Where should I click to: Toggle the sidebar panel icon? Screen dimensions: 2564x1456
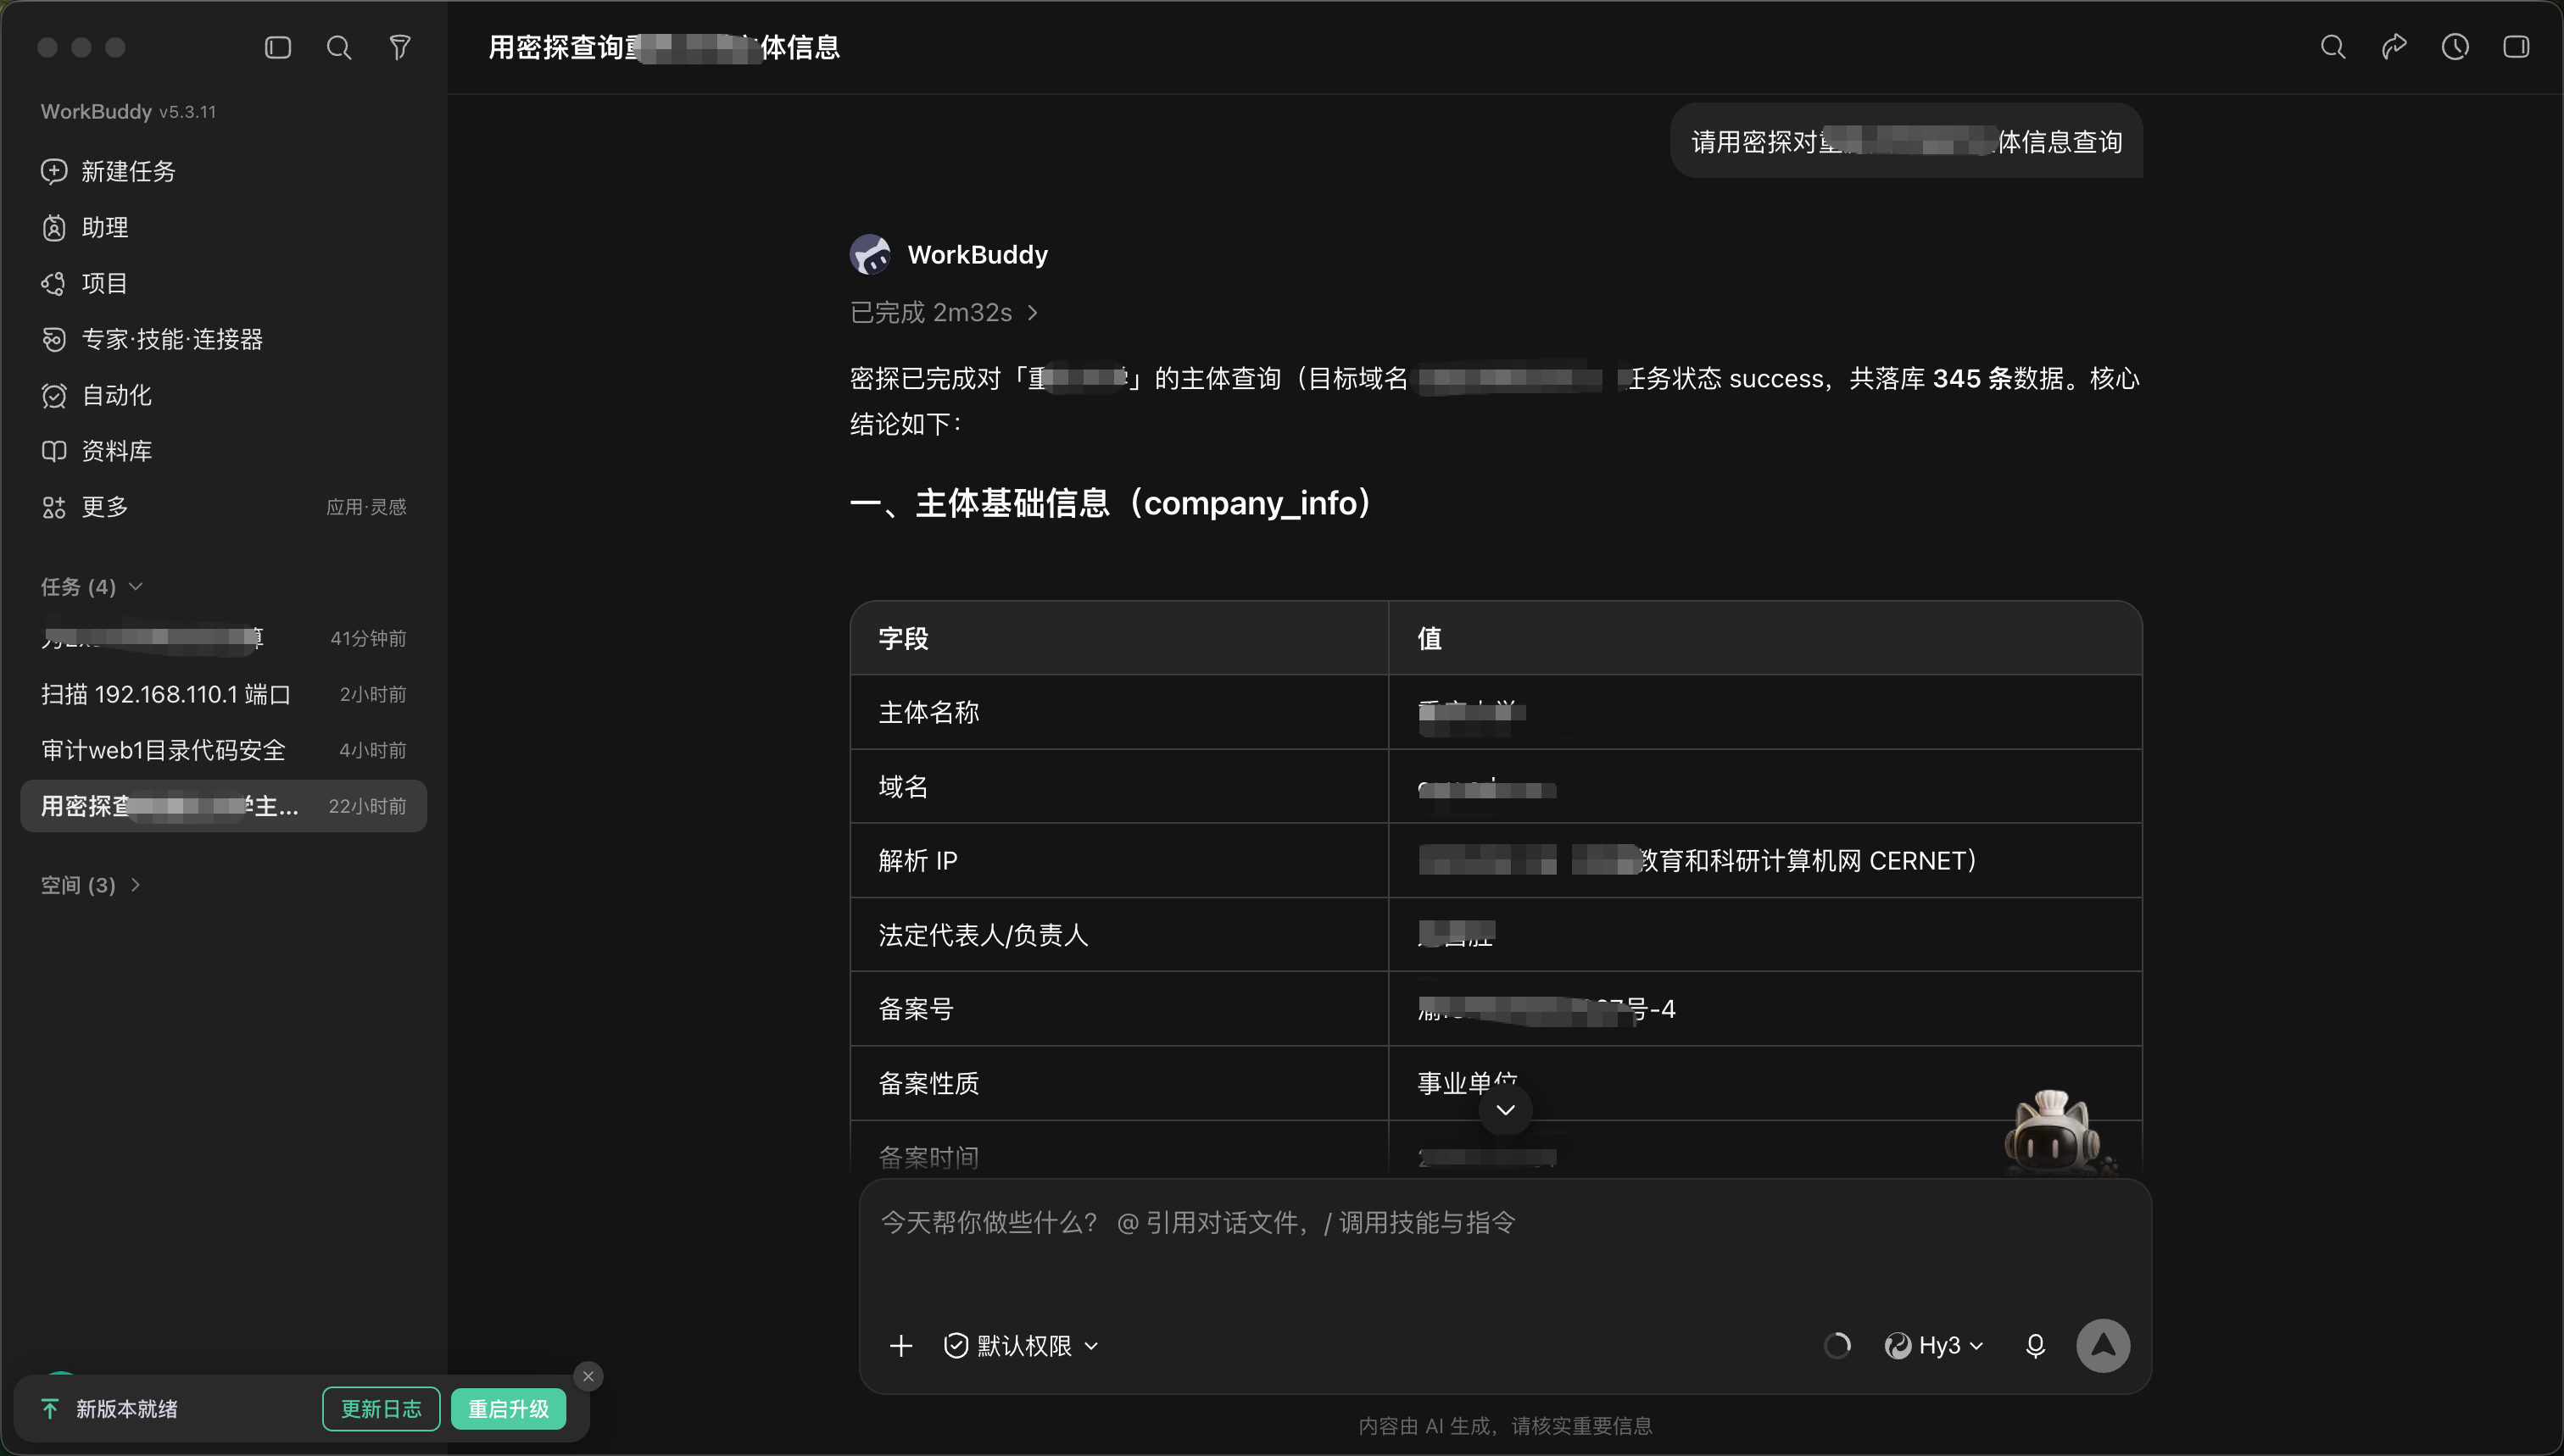click(278, 47)
